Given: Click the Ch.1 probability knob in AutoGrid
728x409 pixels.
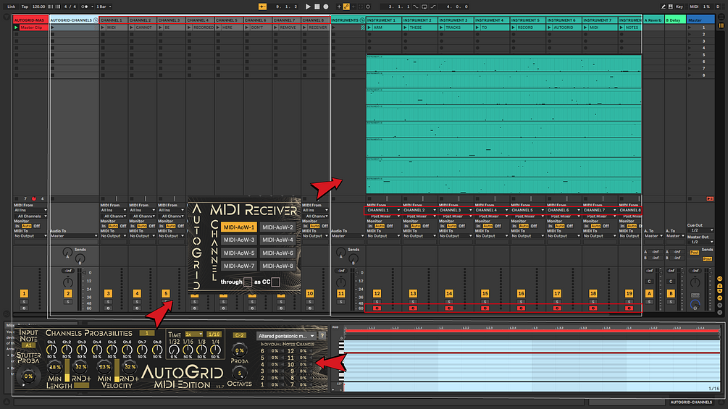Looking at the screenshot, I should click(51, 350).
